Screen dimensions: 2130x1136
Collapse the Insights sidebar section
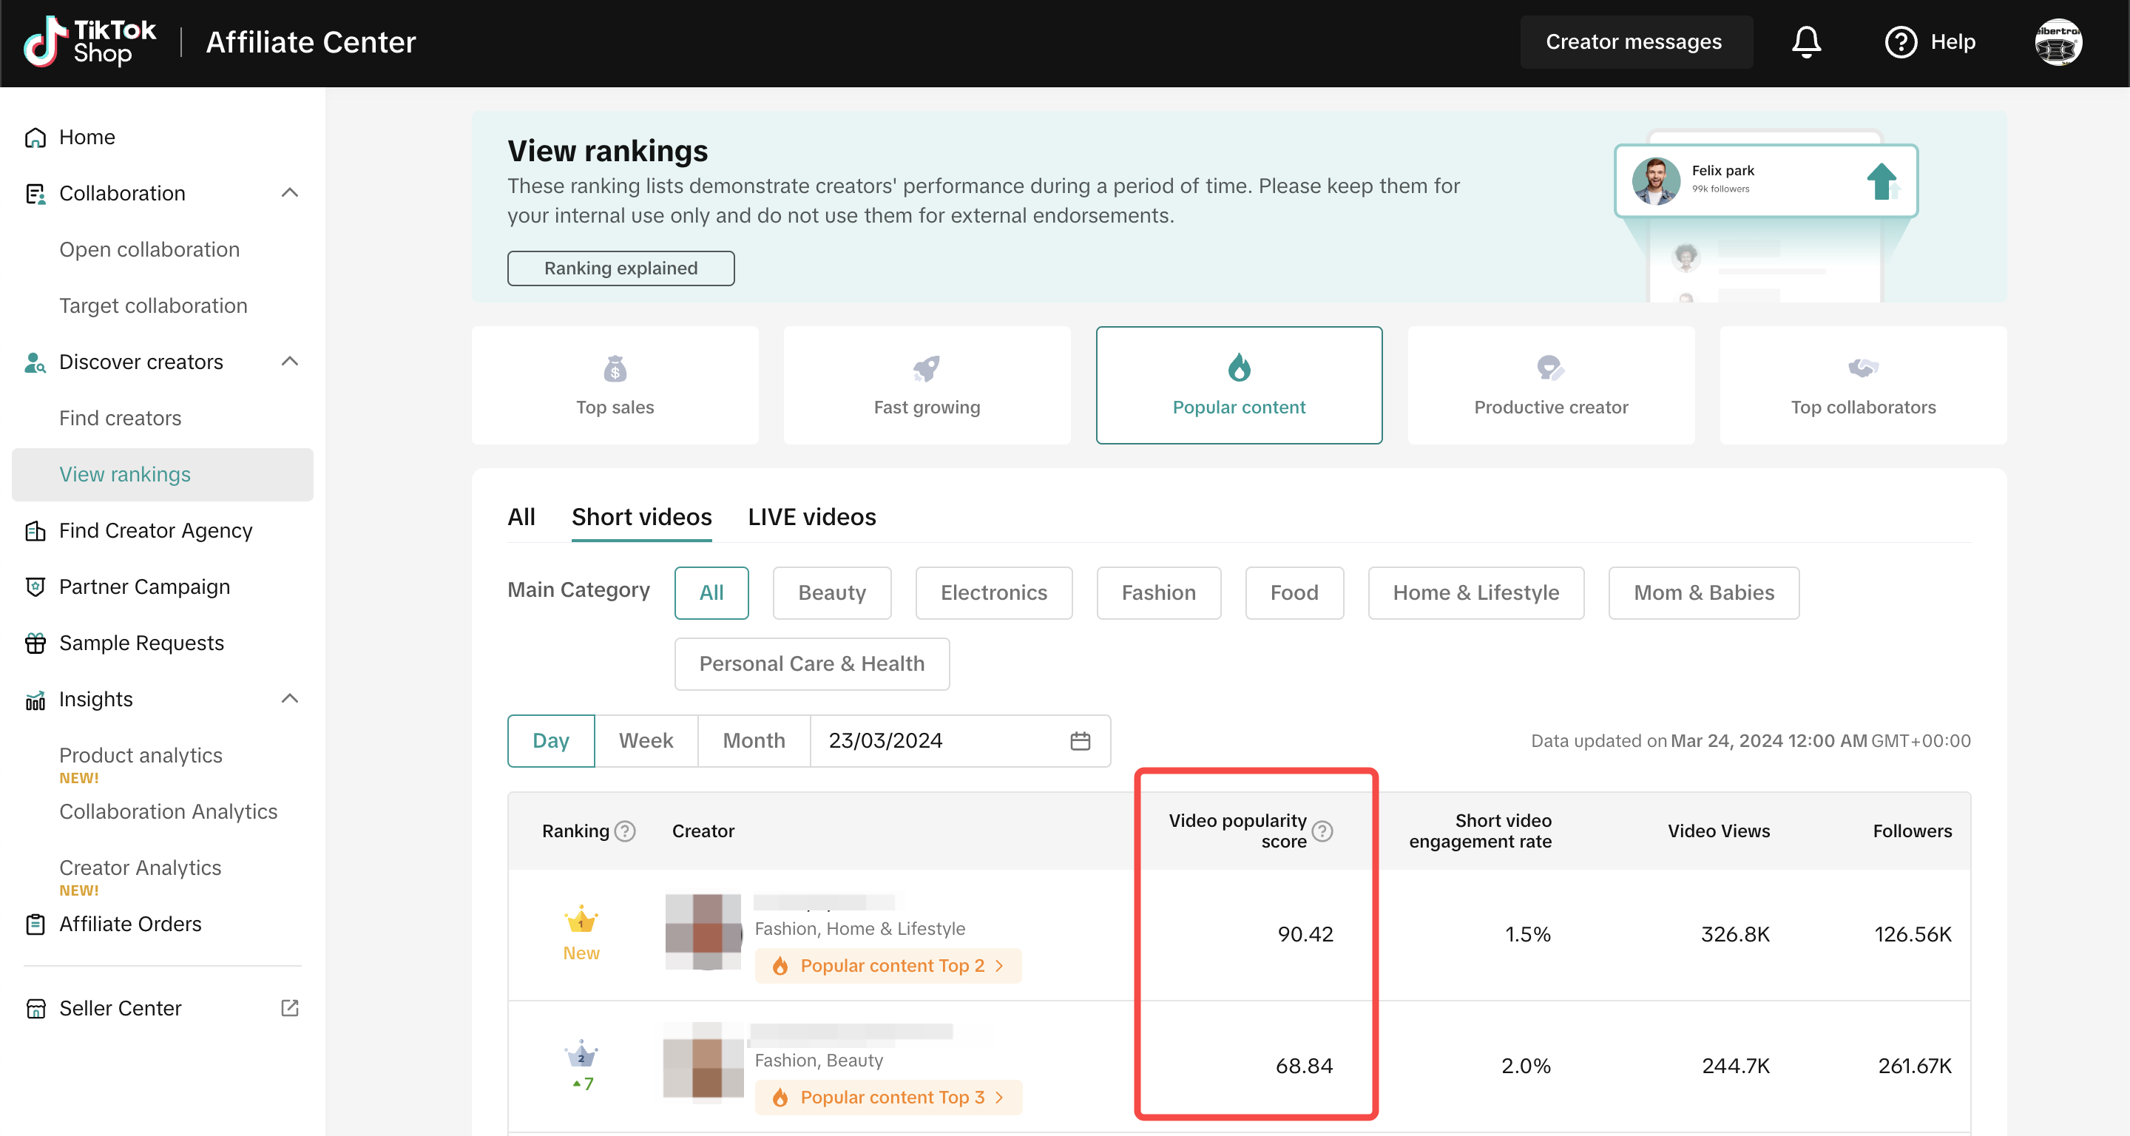289,699
